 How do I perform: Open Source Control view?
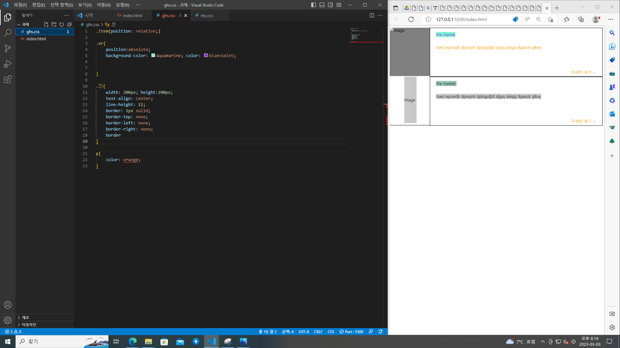[8, 48]
